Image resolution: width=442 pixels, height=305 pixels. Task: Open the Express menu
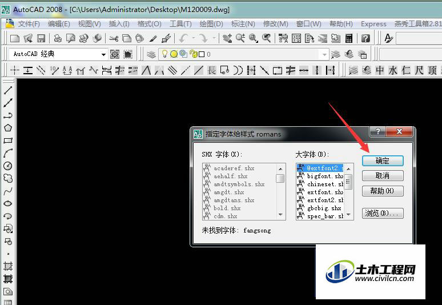click(x=373, y=24)
